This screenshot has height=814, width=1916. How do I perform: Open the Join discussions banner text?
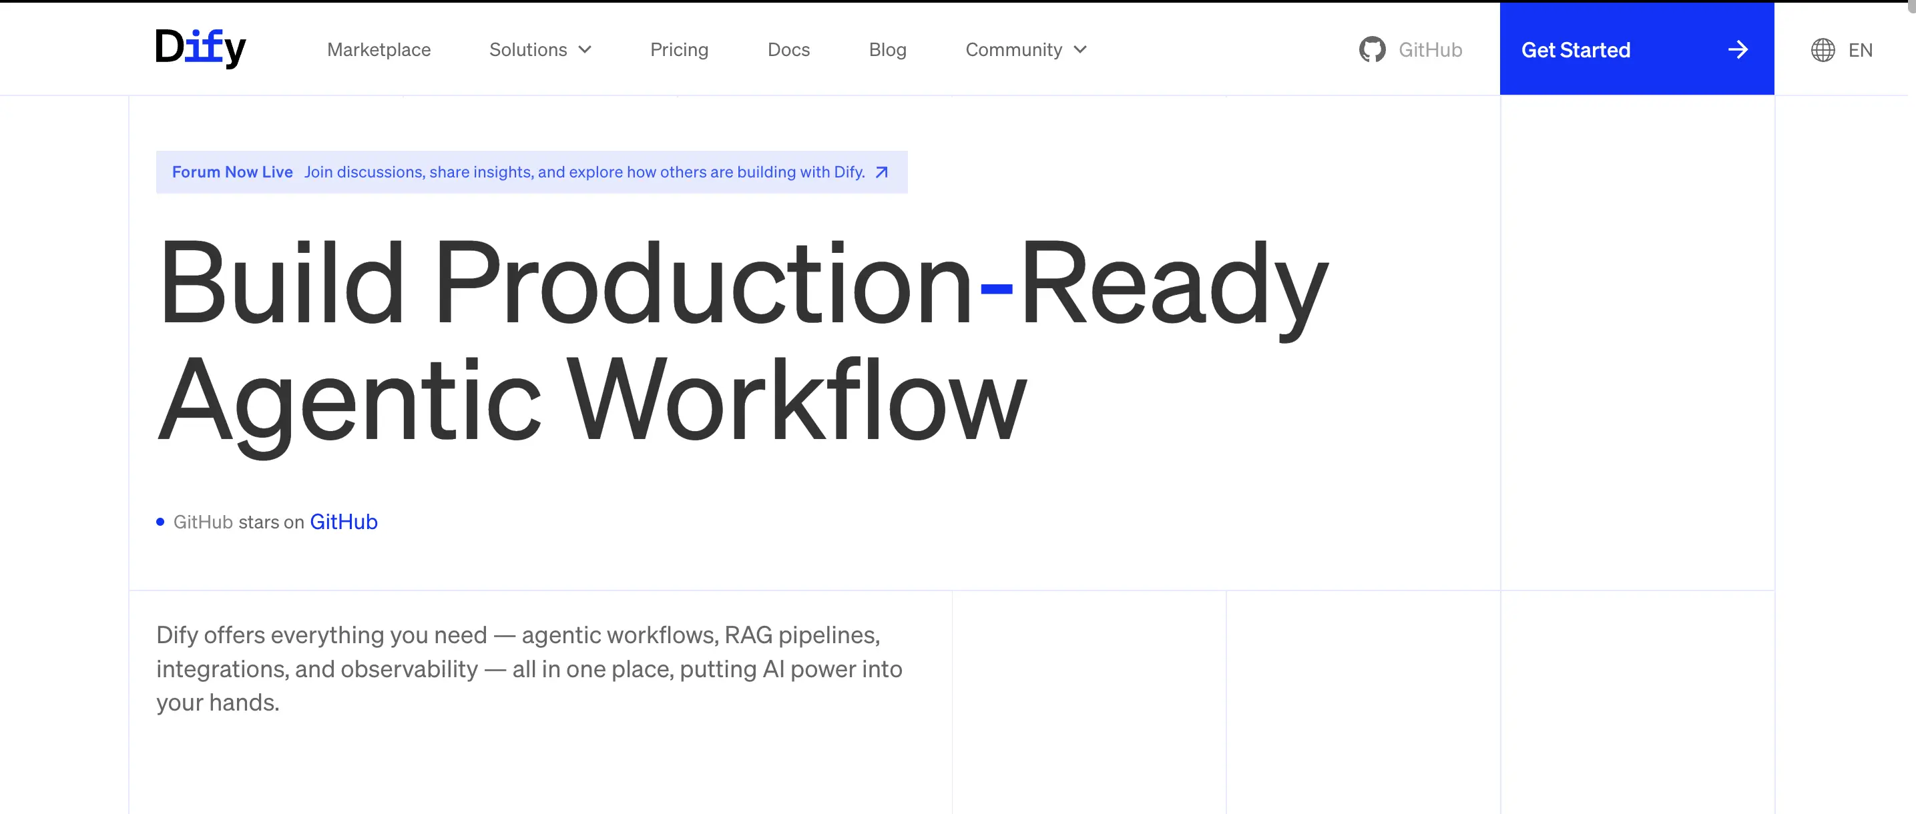[584, 172]
